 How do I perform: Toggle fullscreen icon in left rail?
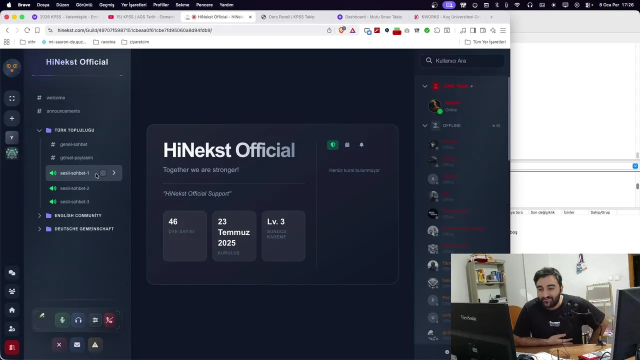tap(12, 98)
